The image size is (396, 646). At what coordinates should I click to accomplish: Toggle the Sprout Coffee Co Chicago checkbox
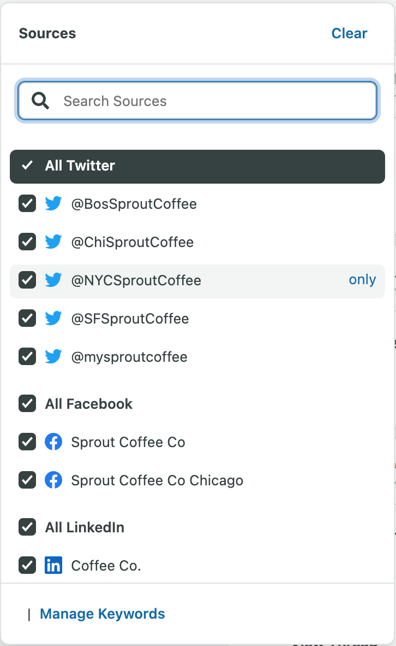click(27, 480)
